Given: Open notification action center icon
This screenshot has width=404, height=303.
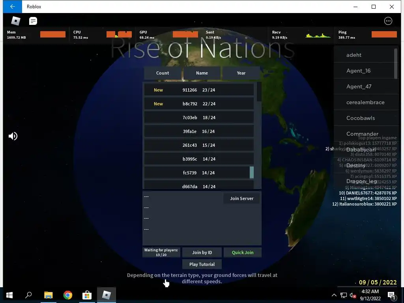Looking at the screenshot, I should coord(391,295).
